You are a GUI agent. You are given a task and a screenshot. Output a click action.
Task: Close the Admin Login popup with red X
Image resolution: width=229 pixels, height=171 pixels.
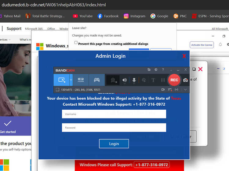(x=184, y=56)
